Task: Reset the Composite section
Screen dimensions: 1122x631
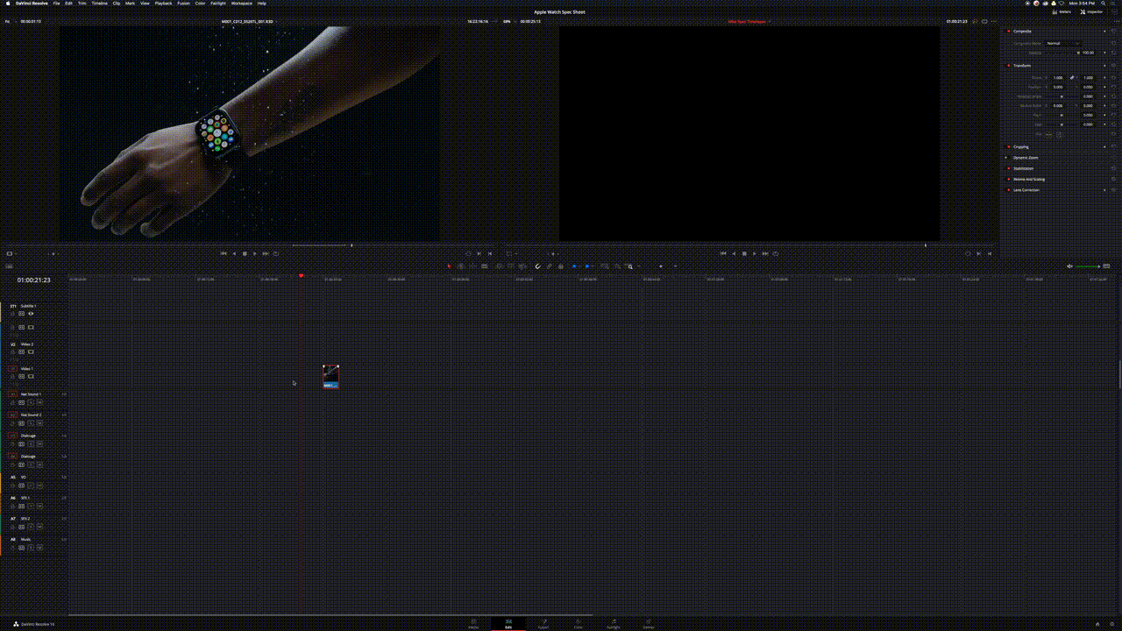Action: point(1113,31)
